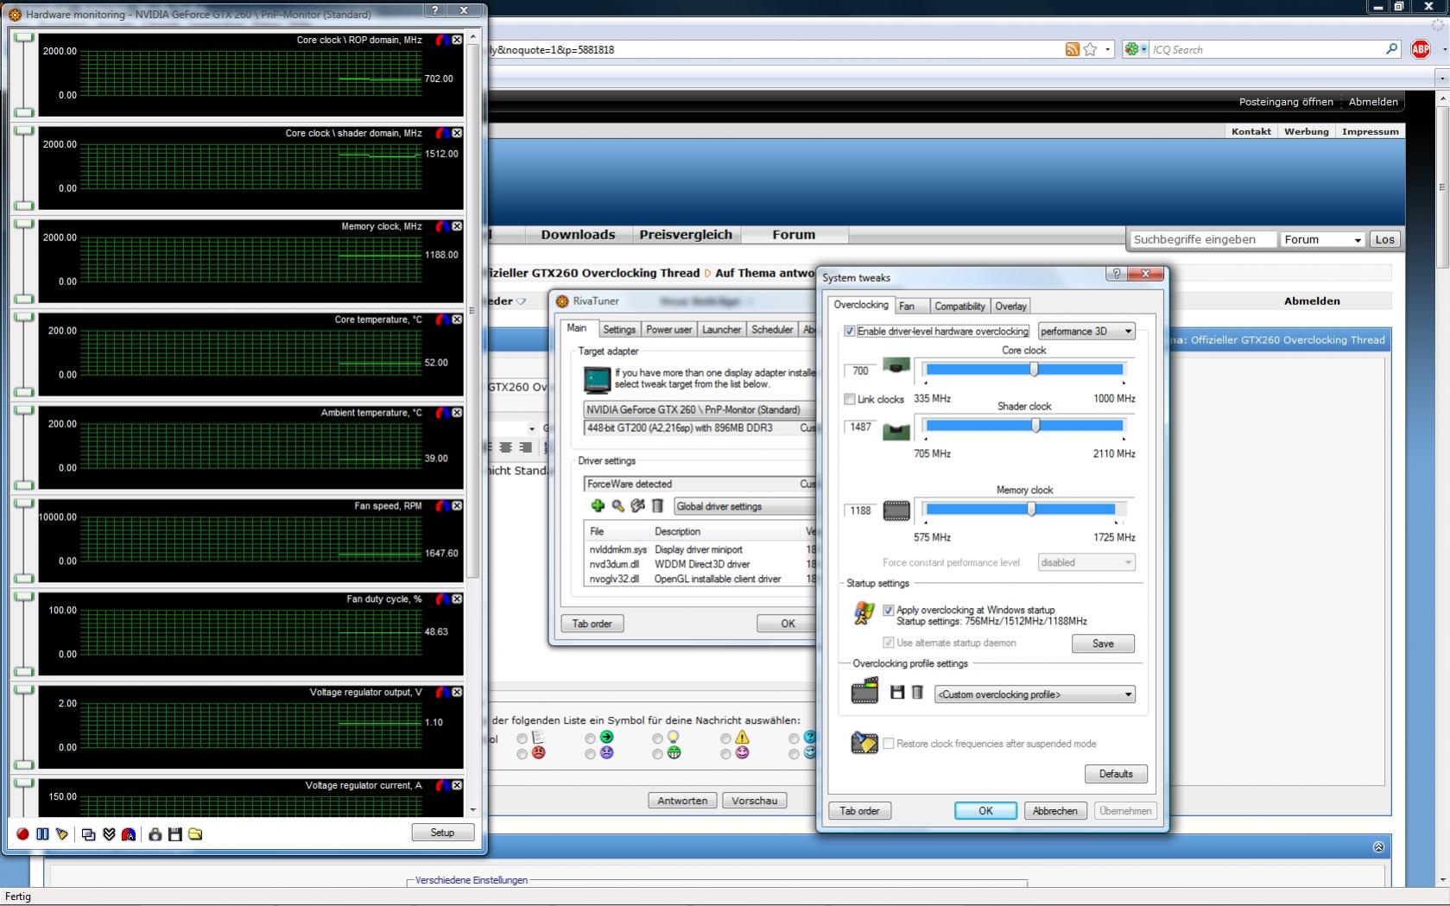Select the green grinning face radio button
1450x906 pixels.
coord(657,754)
